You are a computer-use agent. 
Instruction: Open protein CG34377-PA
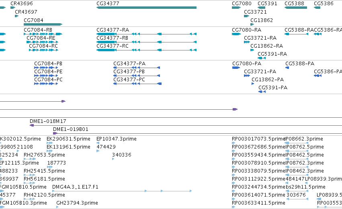pyautogui.click(x=129, y=63)
